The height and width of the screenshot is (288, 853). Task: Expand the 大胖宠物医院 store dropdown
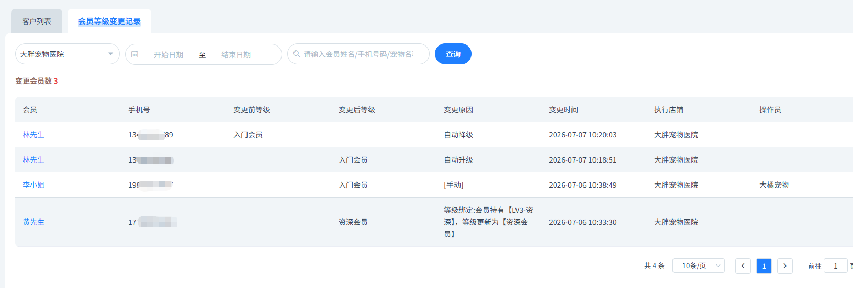(x=68, y=54)
